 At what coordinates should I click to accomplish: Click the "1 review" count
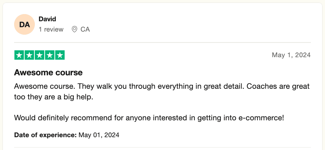pyautogui.click(x=51, y=29)
